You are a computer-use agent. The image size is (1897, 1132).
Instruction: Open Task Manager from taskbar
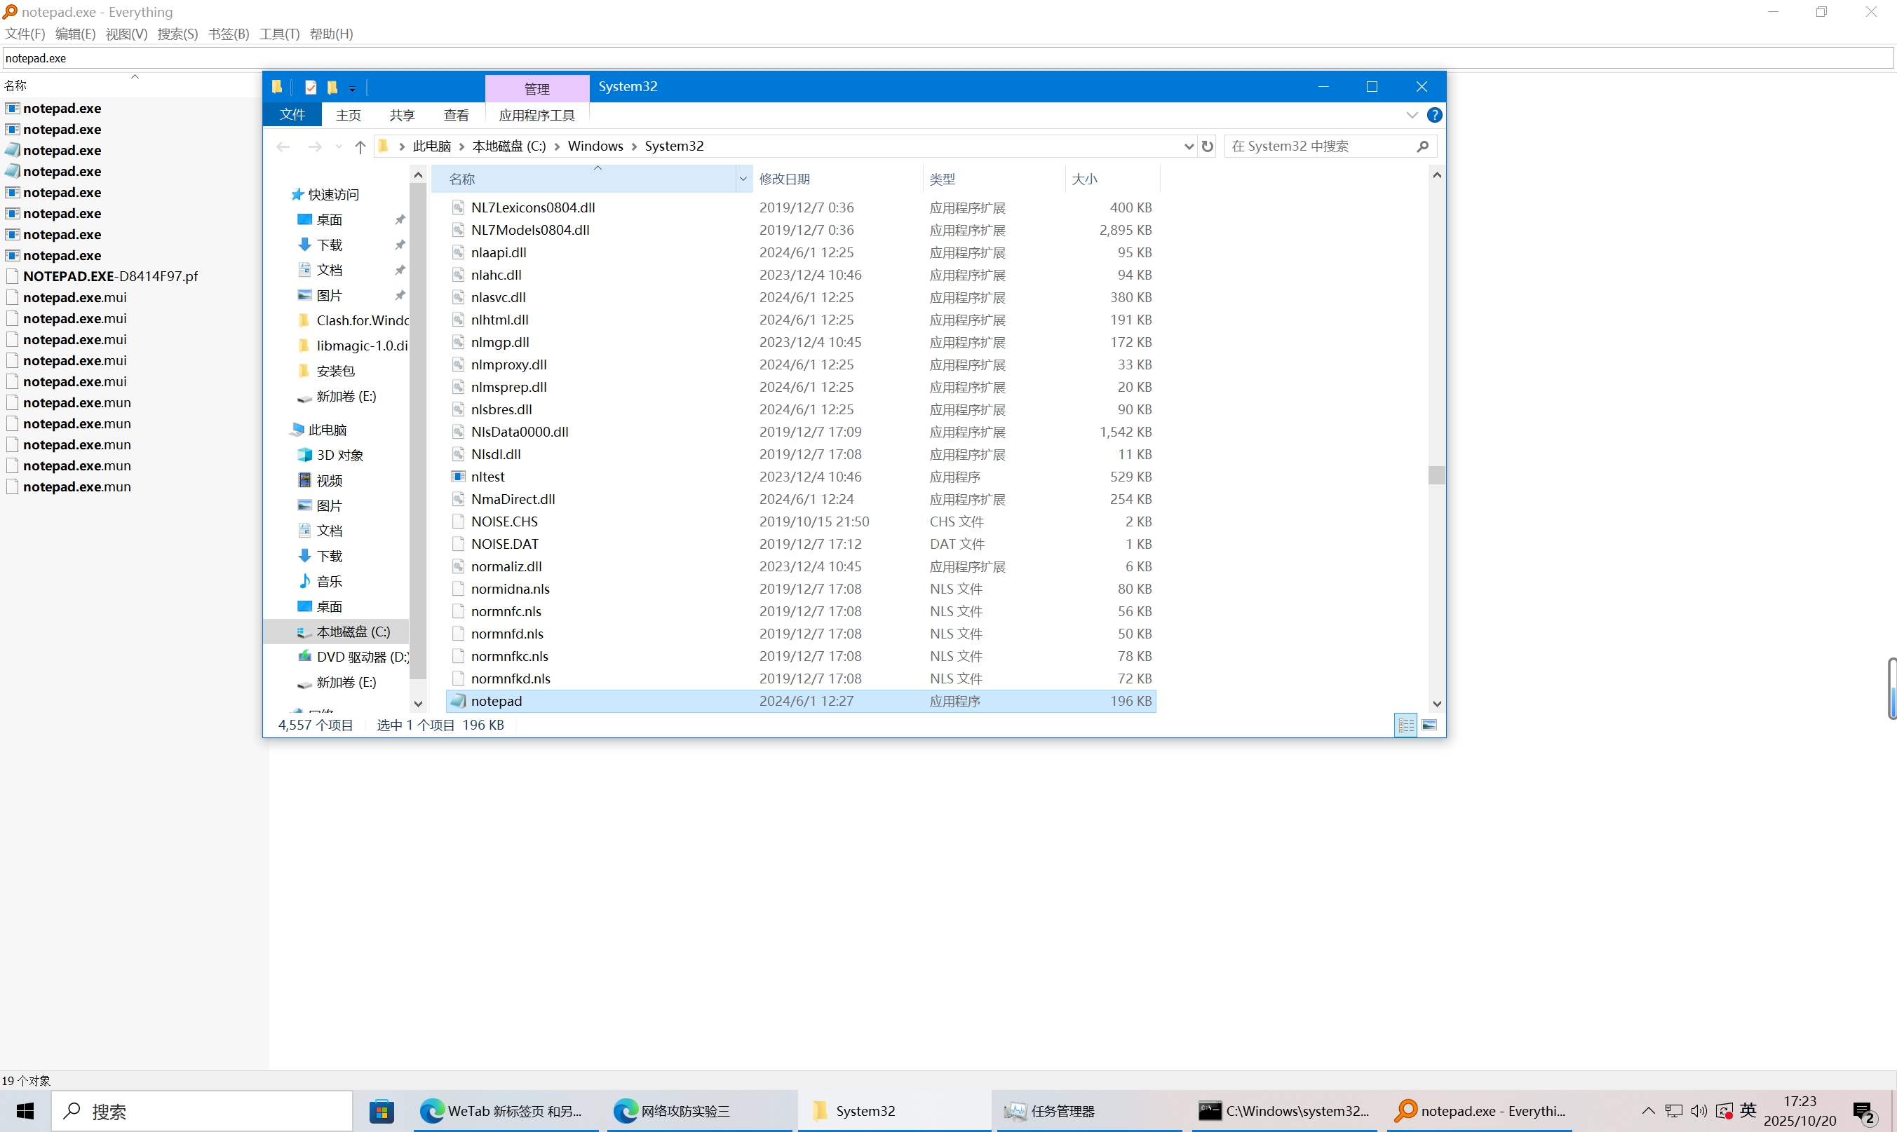1062,1111
